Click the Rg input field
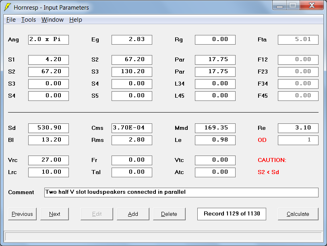Image resolution: width=327 pixels, height=246 pixels. [x=215, y=39]
